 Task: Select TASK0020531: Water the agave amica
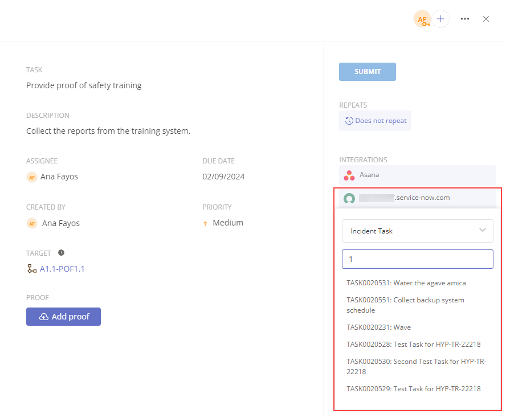pyautogui.click(x=406, y=283)
